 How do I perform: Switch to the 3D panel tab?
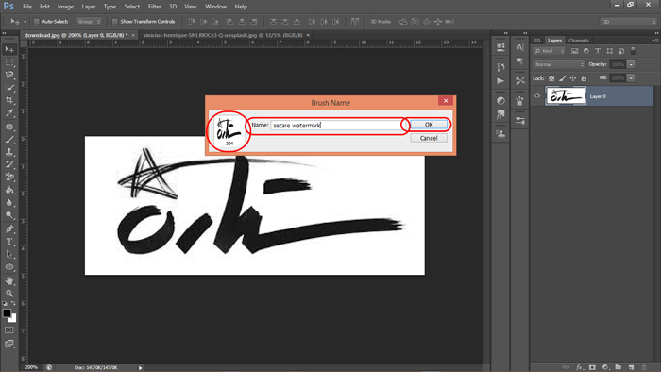click(x=537, y=41)
